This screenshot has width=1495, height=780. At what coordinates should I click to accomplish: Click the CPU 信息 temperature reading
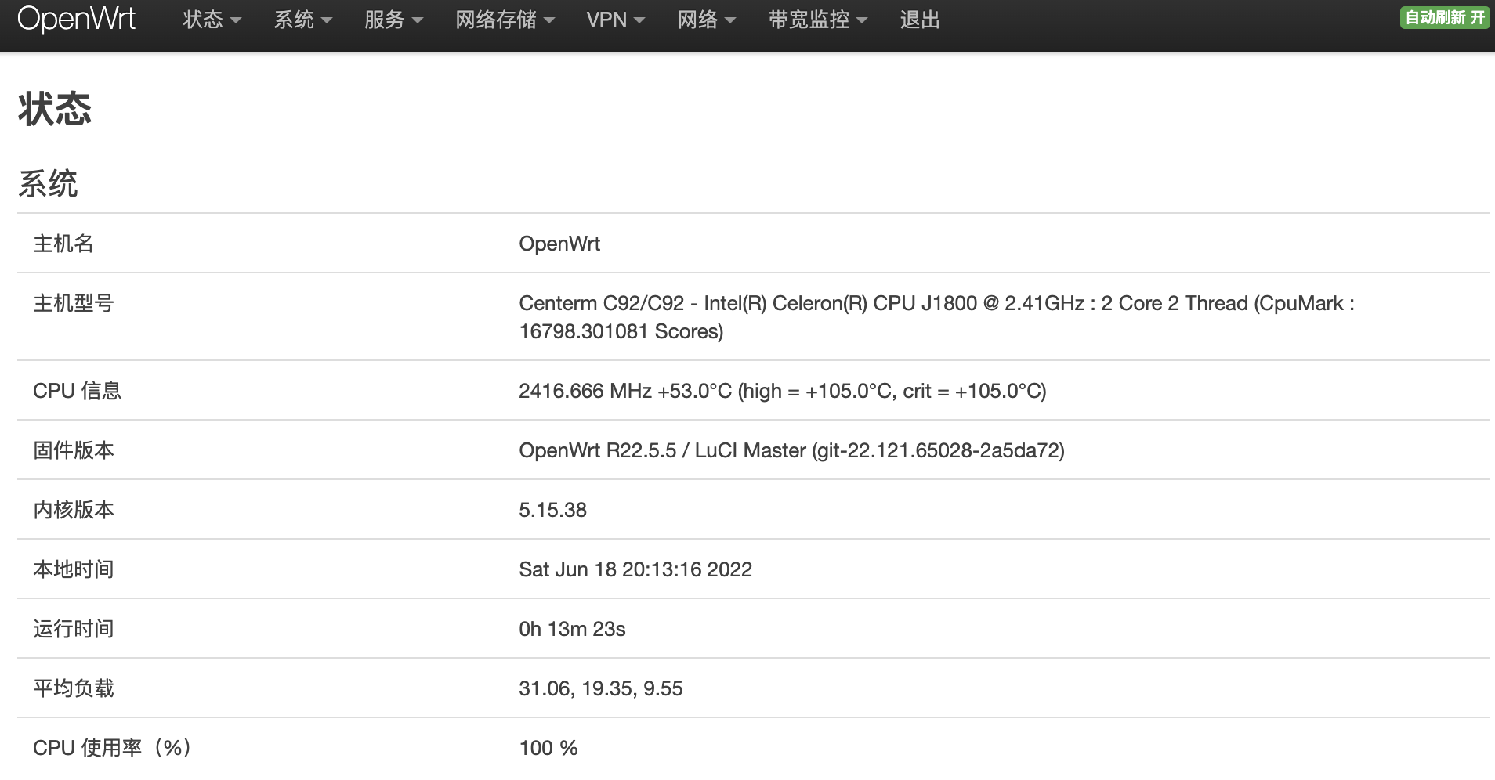(782, 391)
